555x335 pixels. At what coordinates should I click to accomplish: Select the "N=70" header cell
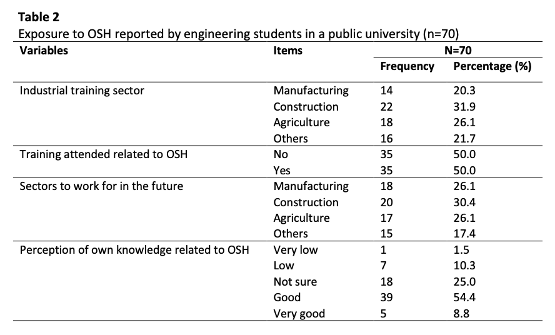pos(457,51)
